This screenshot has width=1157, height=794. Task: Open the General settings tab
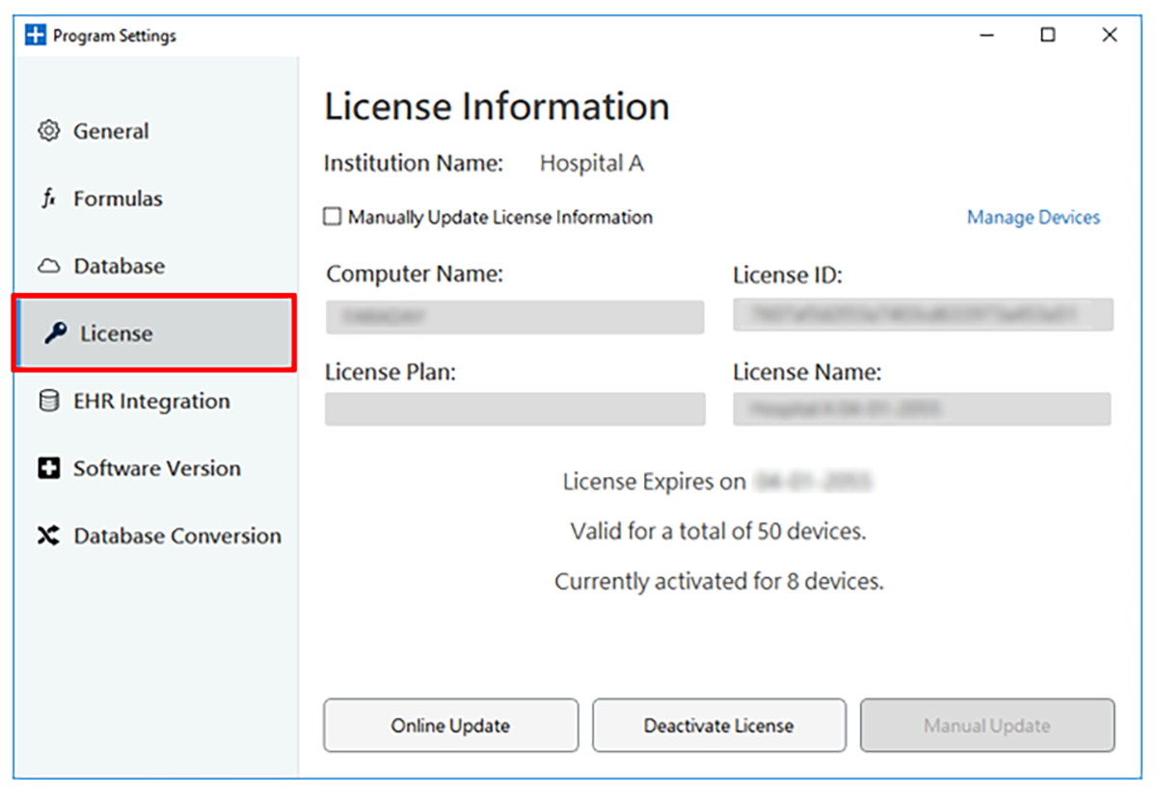click(x=111, y=131)
